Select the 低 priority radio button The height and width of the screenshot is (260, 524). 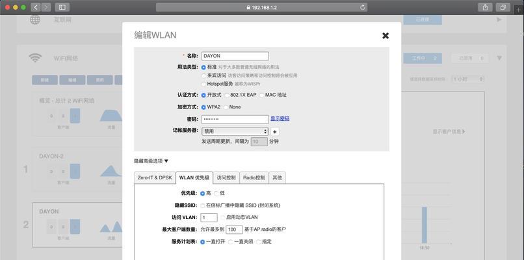[x=216, y=194]
